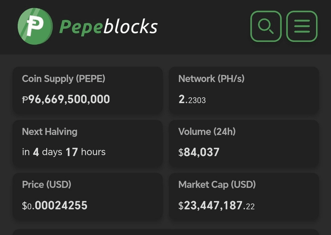331x235 pixels.
Task: Click the ₱ symbol before coin supply
Action: pyautogui.click(x=25, y=100)
